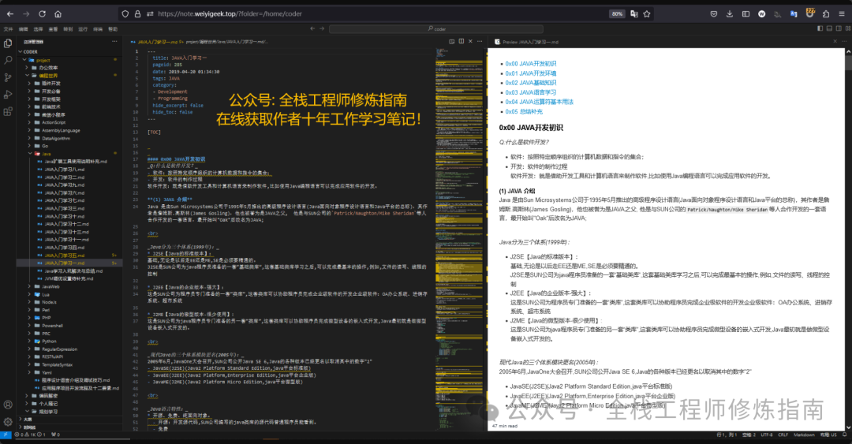Split the editor right
The width and height of the screenshot is (852, 444).
461,41
